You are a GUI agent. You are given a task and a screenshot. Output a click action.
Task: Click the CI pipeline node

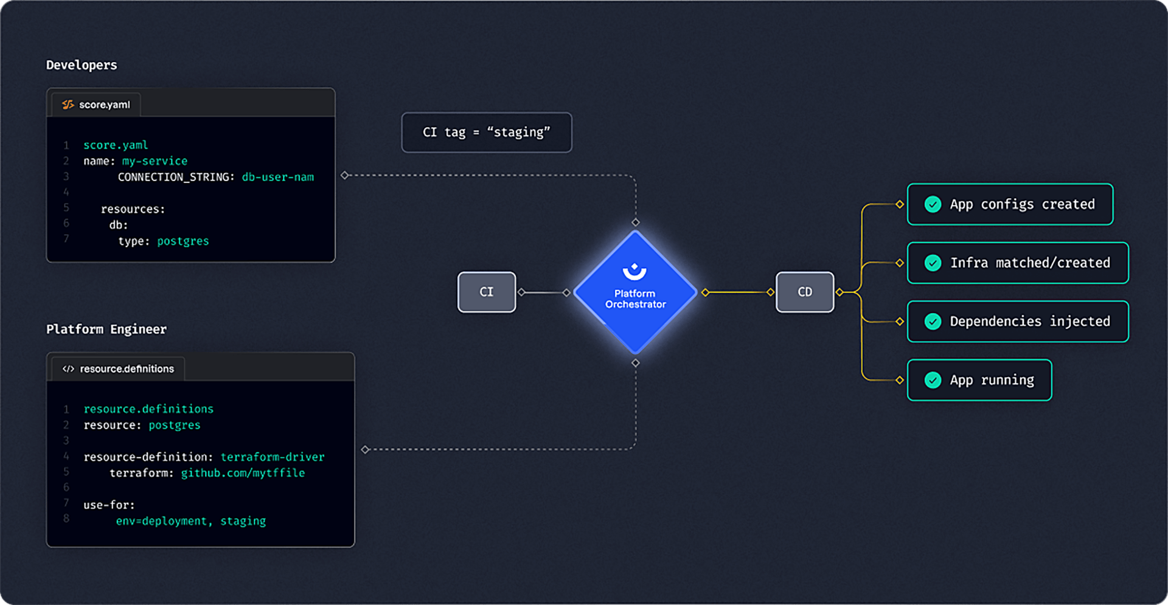[487, 292]
